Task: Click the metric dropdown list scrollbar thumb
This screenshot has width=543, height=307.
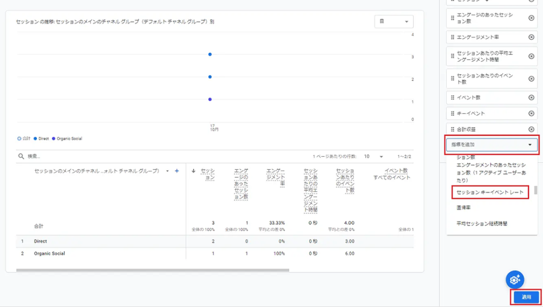Action: point(536,190)
